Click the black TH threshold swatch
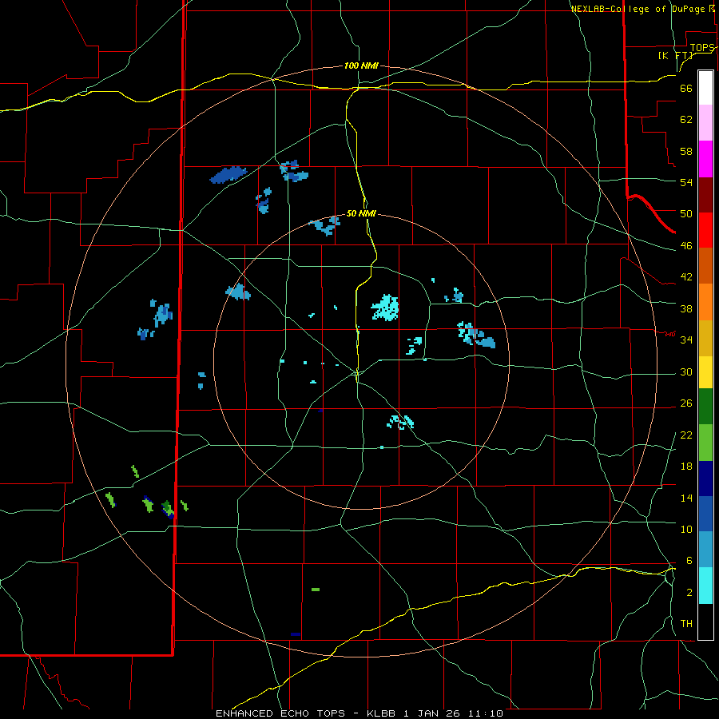Viewport: 719px width, 719px height. point(705,622)
